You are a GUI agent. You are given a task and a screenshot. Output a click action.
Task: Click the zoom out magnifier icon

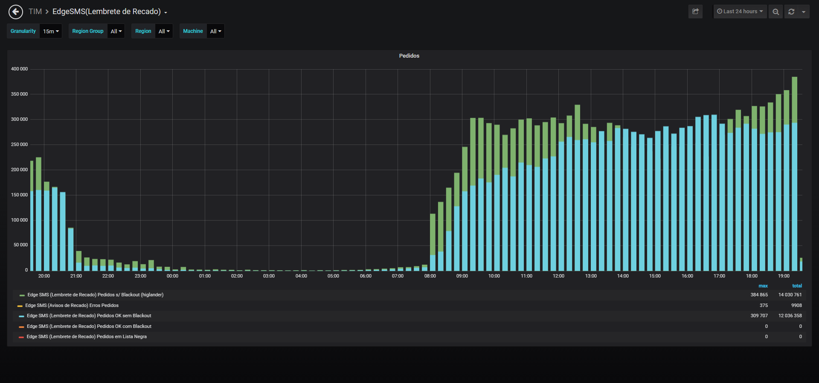(775, 12)
